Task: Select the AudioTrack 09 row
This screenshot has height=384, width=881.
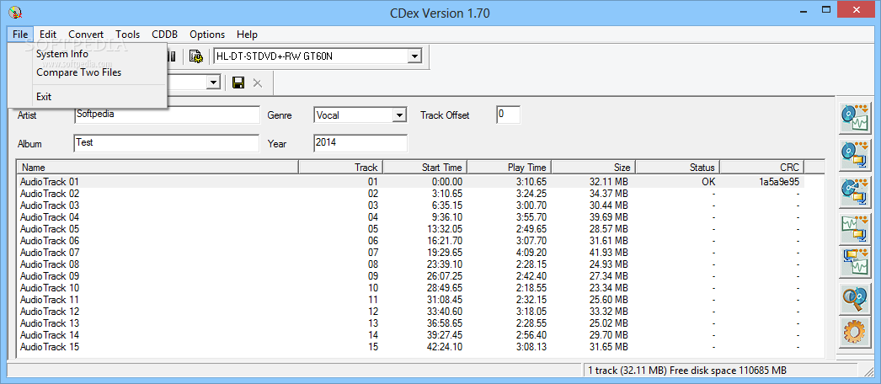Action: 411,275
